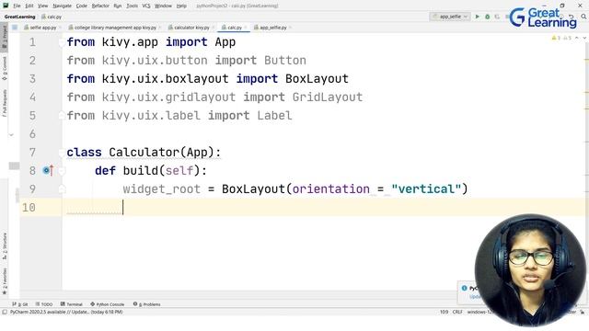Click line number 7 in the gutter
The height and width of the screenshot is (331, 589).
pos(33,153)
